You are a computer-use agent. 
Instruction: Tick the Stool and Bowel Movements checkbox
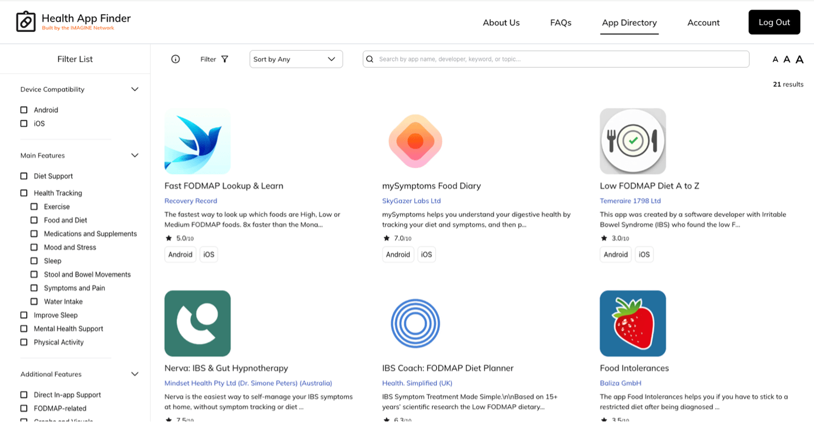click(34, 274)
